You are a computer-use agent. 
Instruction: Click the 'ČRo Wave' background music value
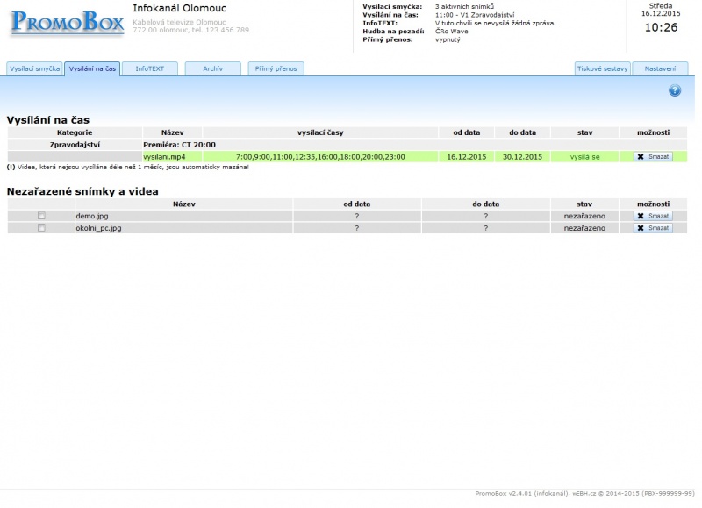(x=451, y=32)
